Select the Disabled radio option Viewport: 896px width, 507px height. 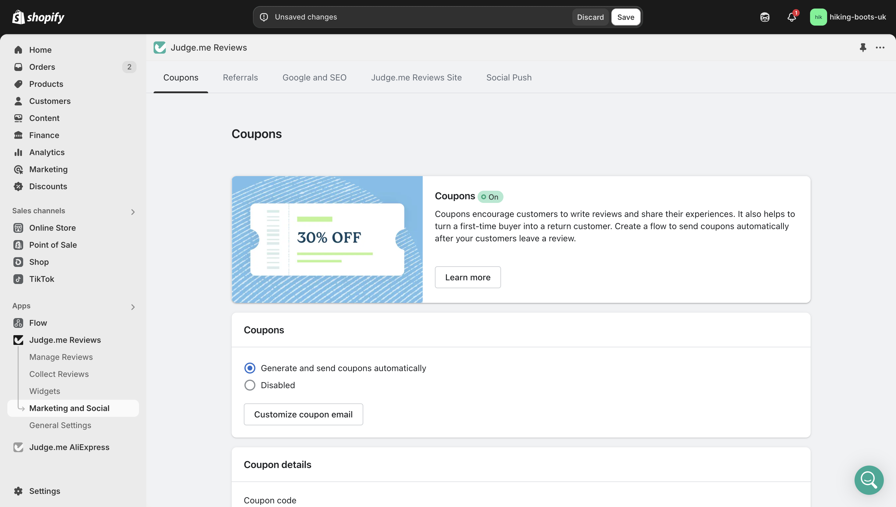250,385
